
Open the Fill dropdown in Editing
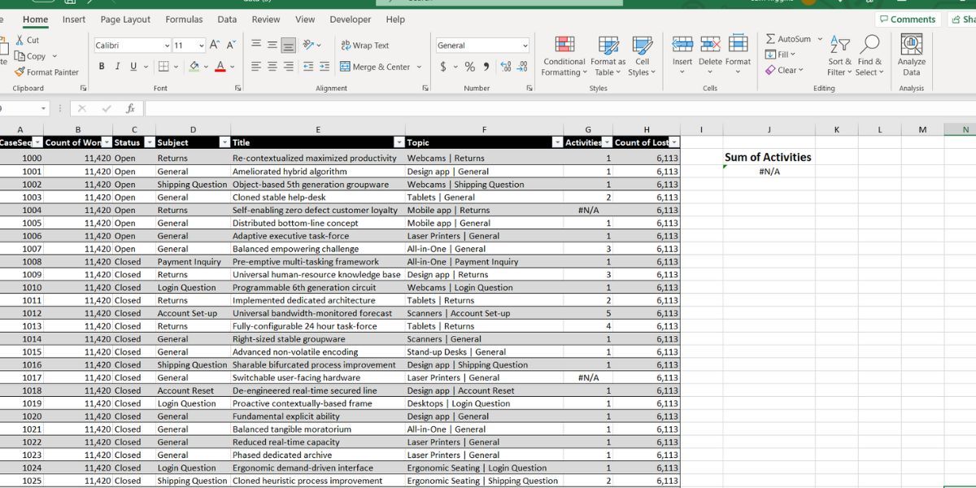[781, 54]
